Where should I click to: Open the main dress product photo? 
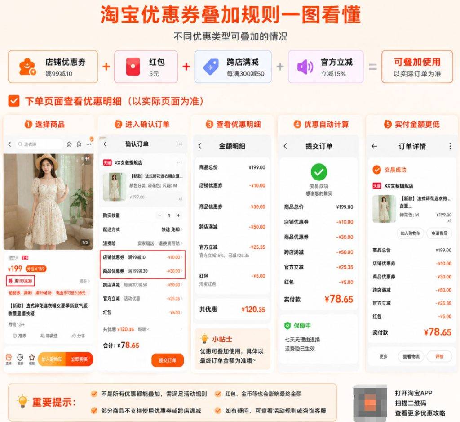pyautogui.click(x=49, y=202)
